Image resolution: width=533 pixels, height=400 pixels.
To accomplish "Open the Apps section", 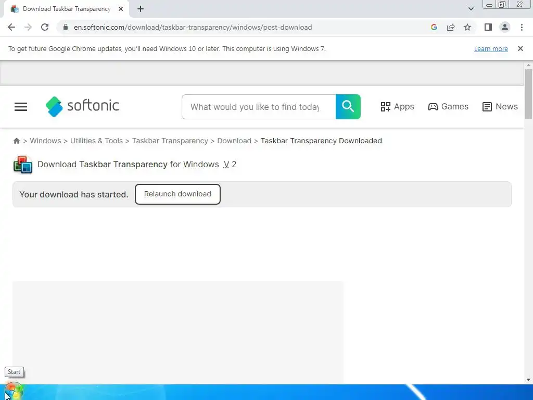I will [x=397, y=107].
